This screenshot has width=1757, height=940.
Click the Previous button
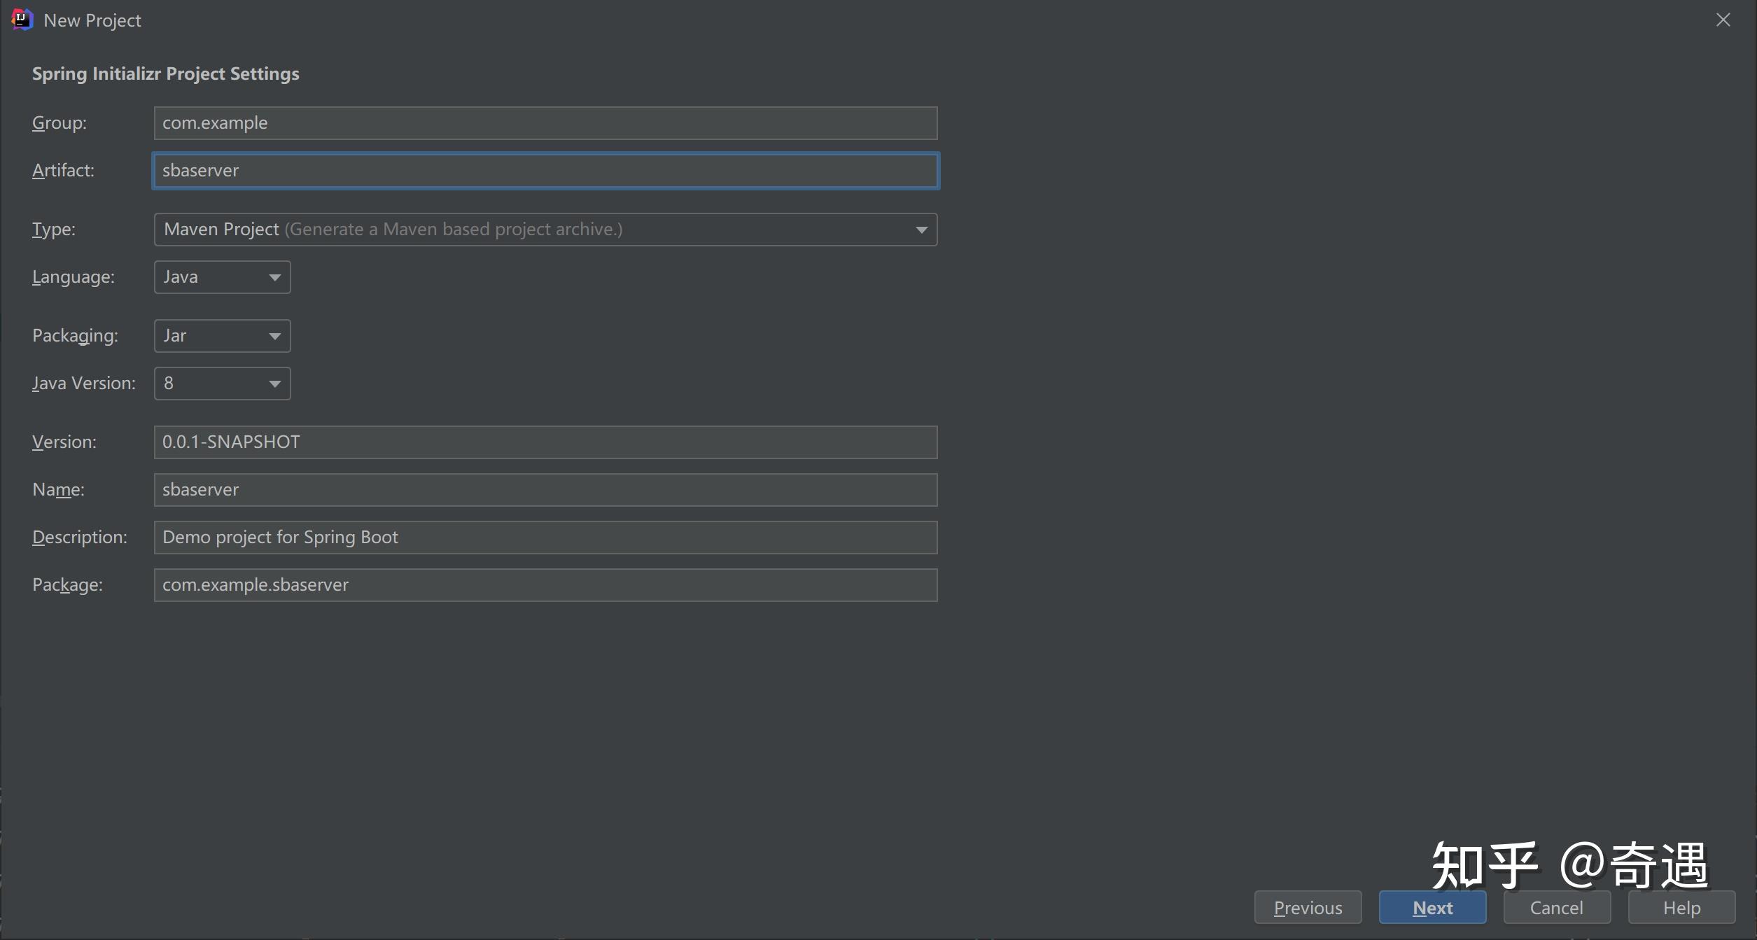click(x=1308, y=907)
